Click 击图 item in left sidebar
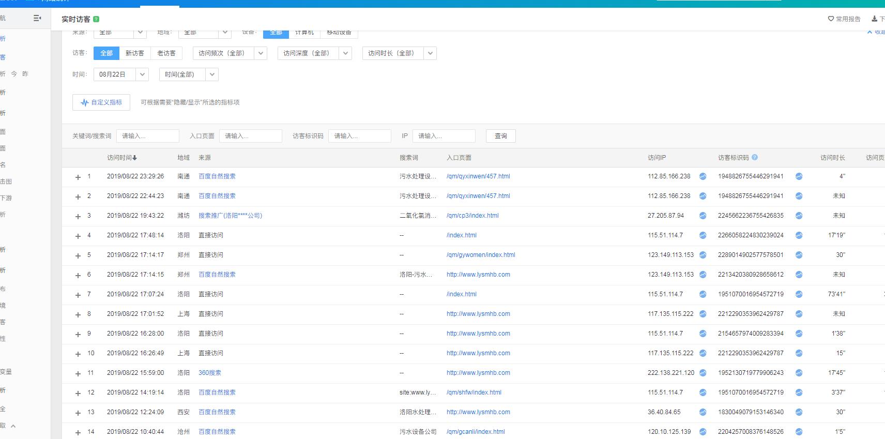Viewport: 885px width, 439px height. pyautogui.click(x=6, y=181)
